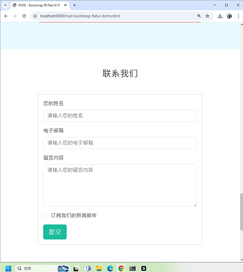Open a new tab with plus button
Image resolution: width=243 pixels, height=272 pixels.
[74, 5]
